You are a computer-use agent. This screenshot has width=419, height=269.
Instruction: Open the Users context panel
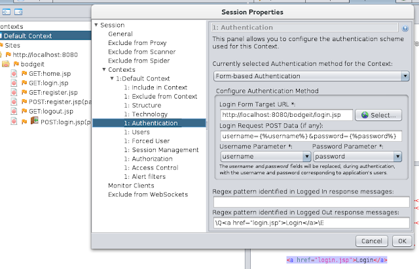tap(133, 132)
